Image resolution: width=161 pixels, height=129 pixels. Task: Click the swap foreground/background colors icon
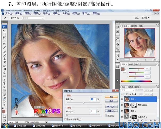click(x=6, y=108)
